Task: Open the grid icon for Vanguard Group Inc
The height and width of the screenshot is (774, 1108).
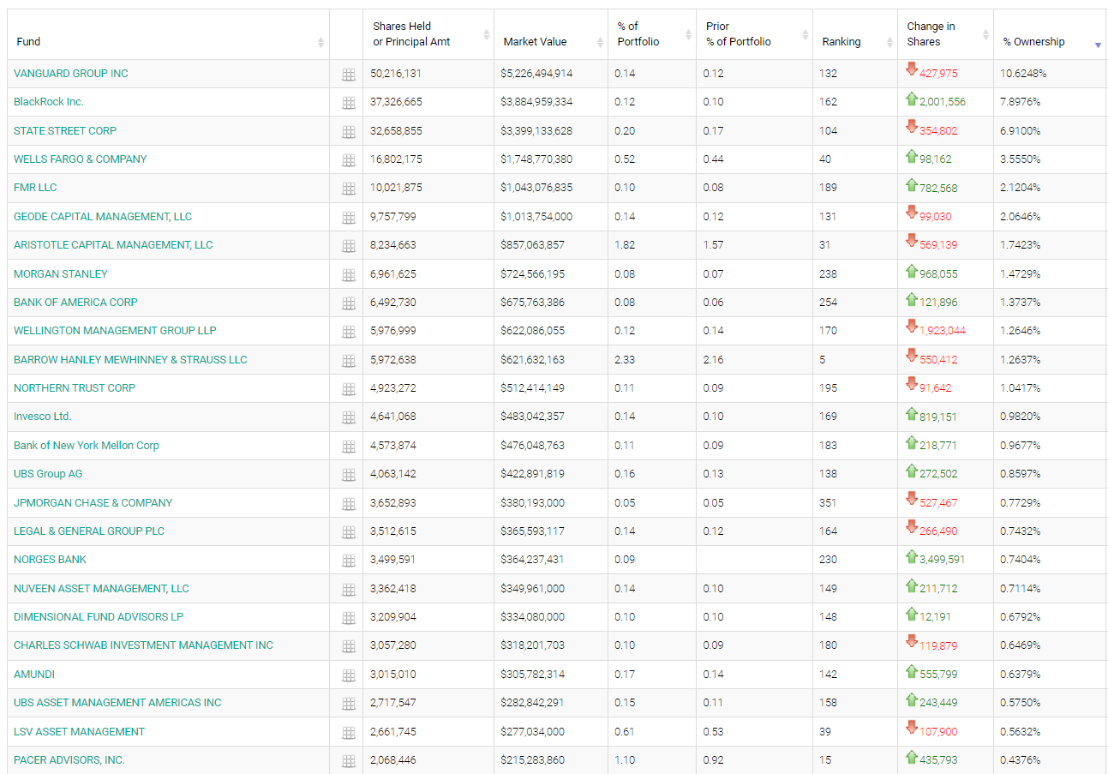Action: click(x=349, y=75)
